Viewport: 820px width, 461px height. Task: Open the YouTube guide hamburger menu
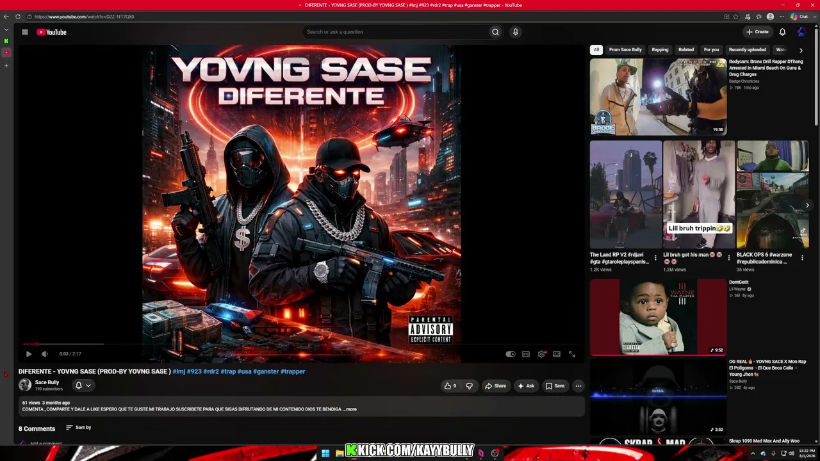coord(25,32)
